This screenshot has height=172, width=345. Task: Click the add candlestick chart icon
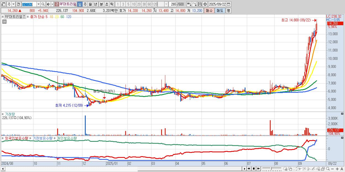tap(189, 4)
